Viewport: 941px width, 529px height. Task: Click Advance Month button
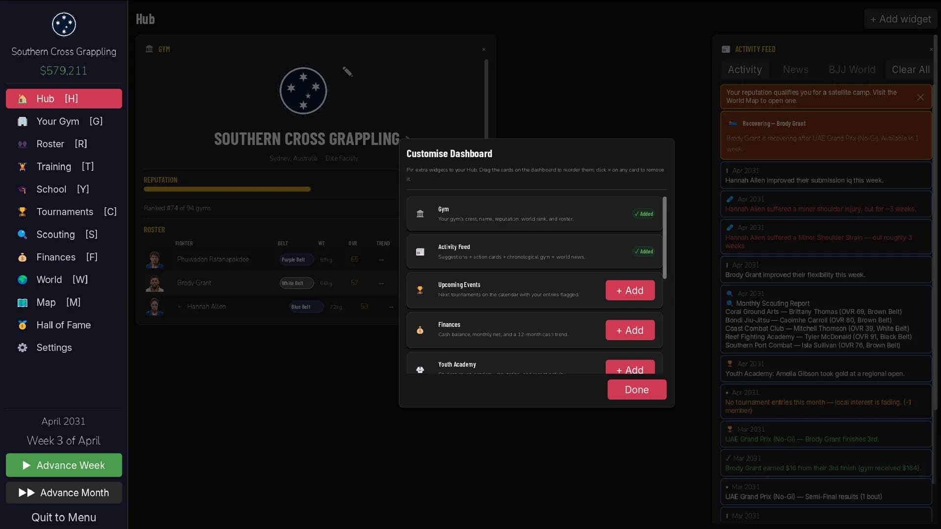[64, 492]
